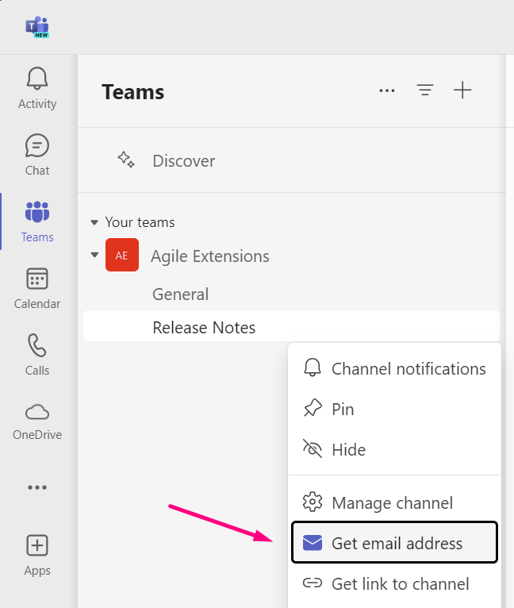Open the Apps plus icon
Viewport: 514px width, 608px height.
[37, 545]
